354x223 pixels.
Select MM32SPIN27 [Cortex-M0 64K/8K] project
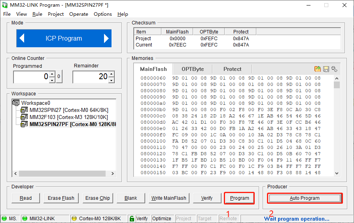[69, 110]
